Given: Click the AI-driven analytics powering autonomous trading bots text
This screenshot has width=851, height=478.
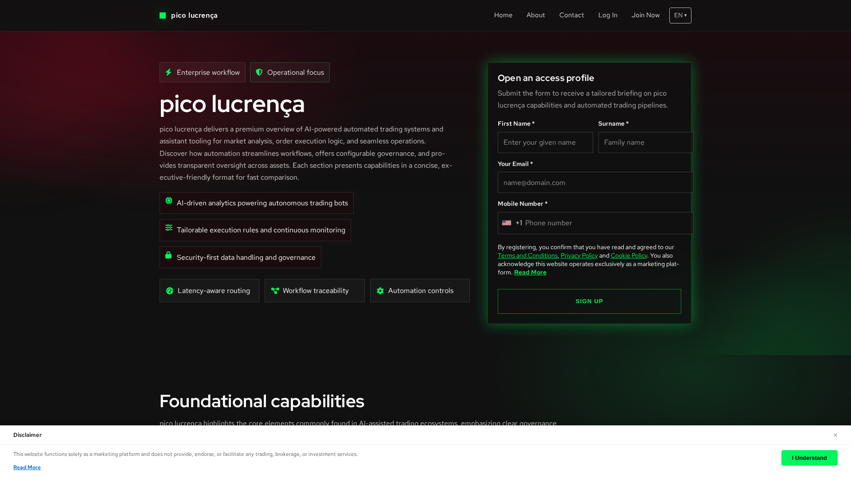Looking at the screenshot, I should (262, 203).
